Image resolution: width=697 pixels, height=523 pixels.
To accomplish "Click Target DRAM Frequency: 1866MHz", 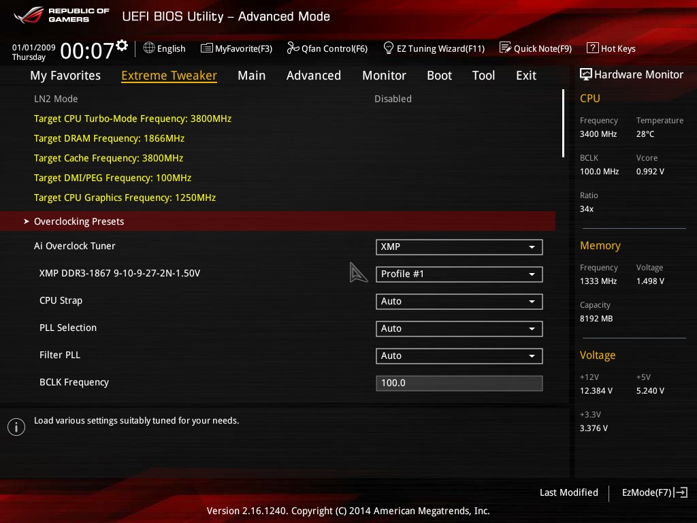I will click(110, 138).
